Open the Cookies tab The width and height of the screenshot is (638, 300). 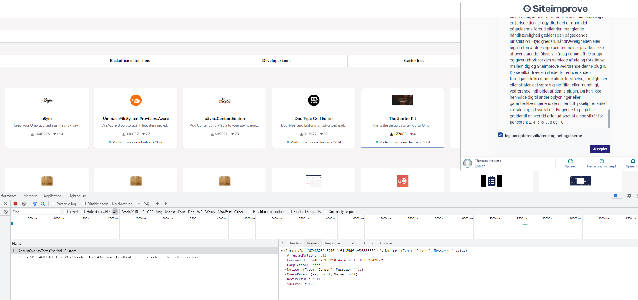[x=386, y=243]
